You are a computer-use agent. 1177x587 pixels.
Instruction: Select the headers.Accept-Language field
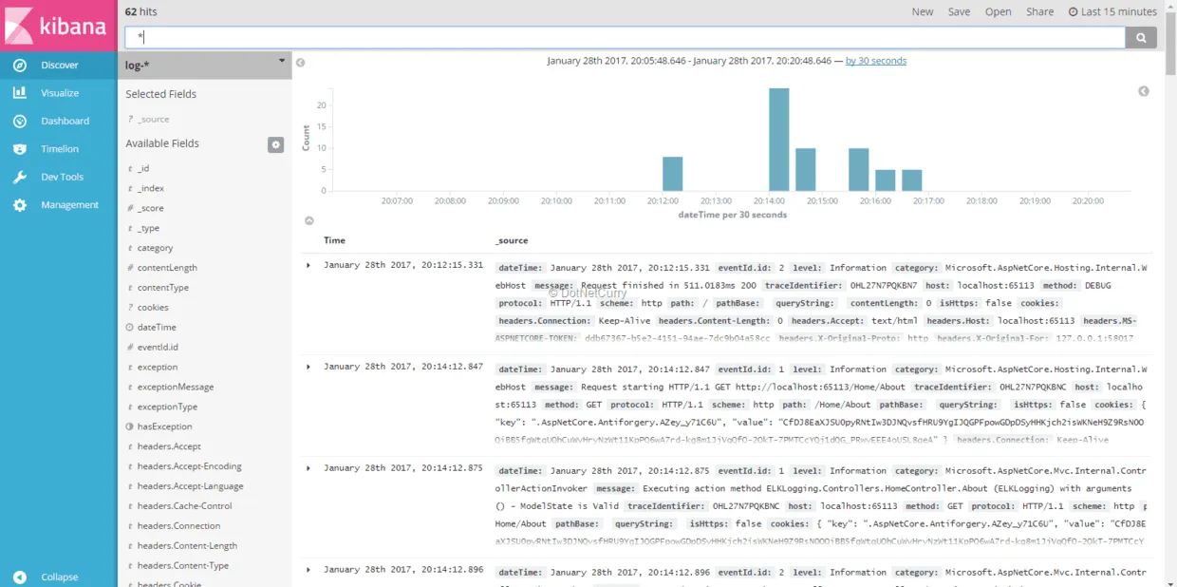point(191,486)
